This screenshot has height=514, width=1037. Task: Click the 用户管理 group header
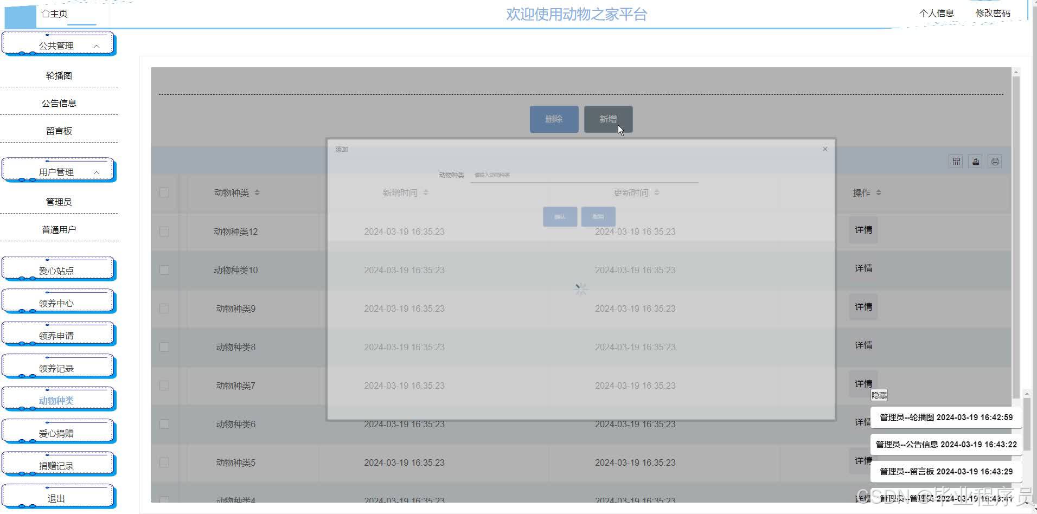(58, 170)
